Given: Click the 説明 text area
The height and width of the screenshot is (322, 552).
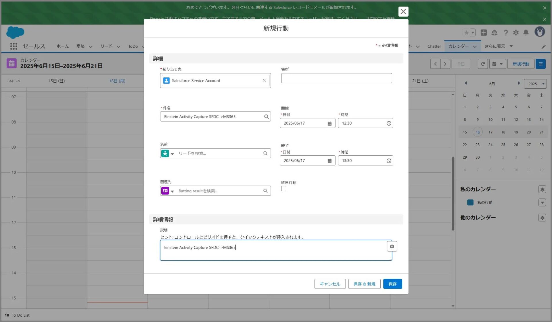Looking at the screenshot, I should coord(276,250).
